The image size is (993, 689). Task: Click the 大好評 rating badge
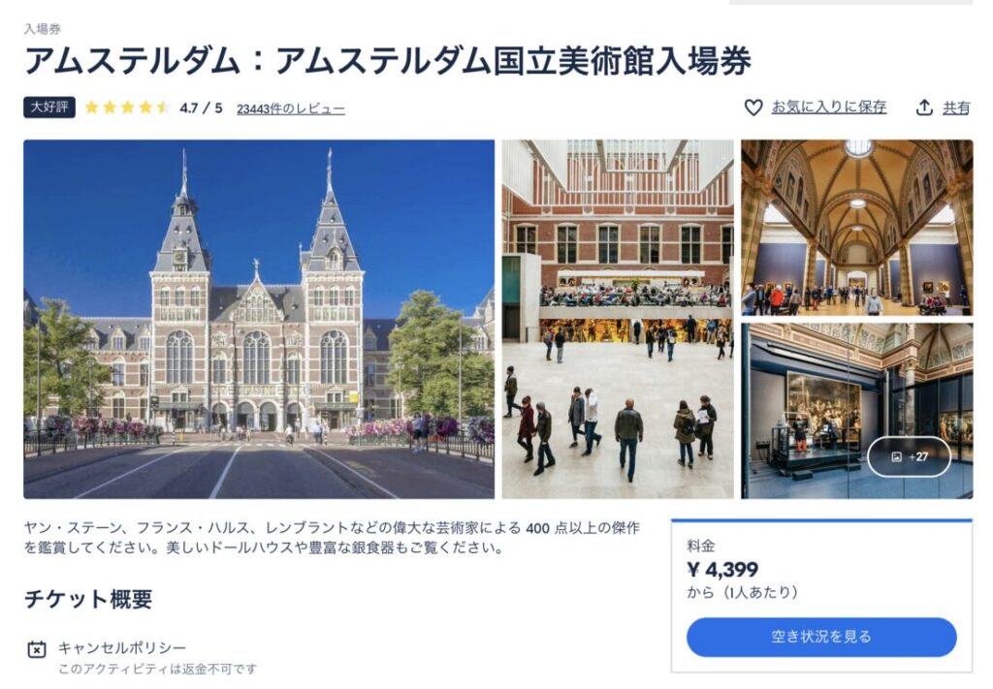click(49, 108)
